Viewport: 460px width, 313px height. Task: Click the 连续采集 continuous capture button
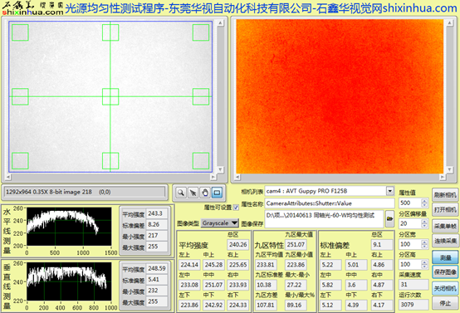pos(445,241)
